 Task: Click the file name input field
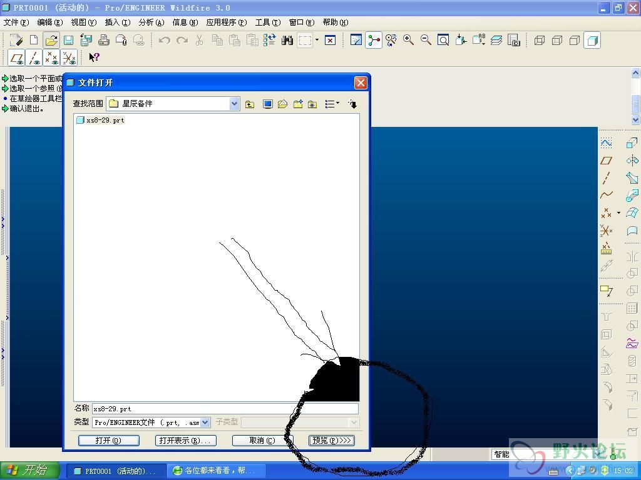click(225, 409)
